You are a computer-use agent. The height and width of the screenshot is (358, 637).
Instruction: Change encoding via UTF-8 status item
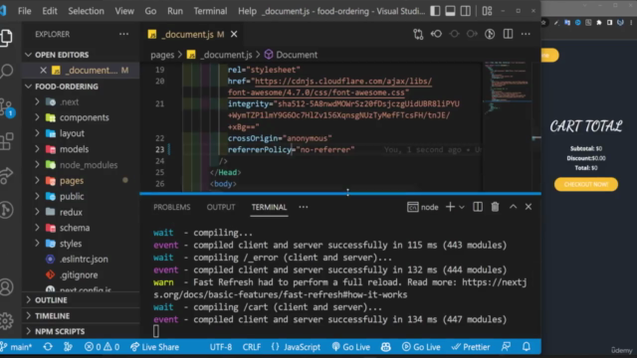coord(221,347)
